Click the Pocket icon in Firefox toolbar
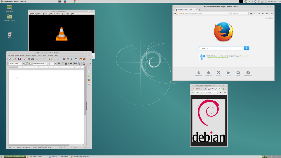Viewport: 281px width, 158px height. coord(258,13)
